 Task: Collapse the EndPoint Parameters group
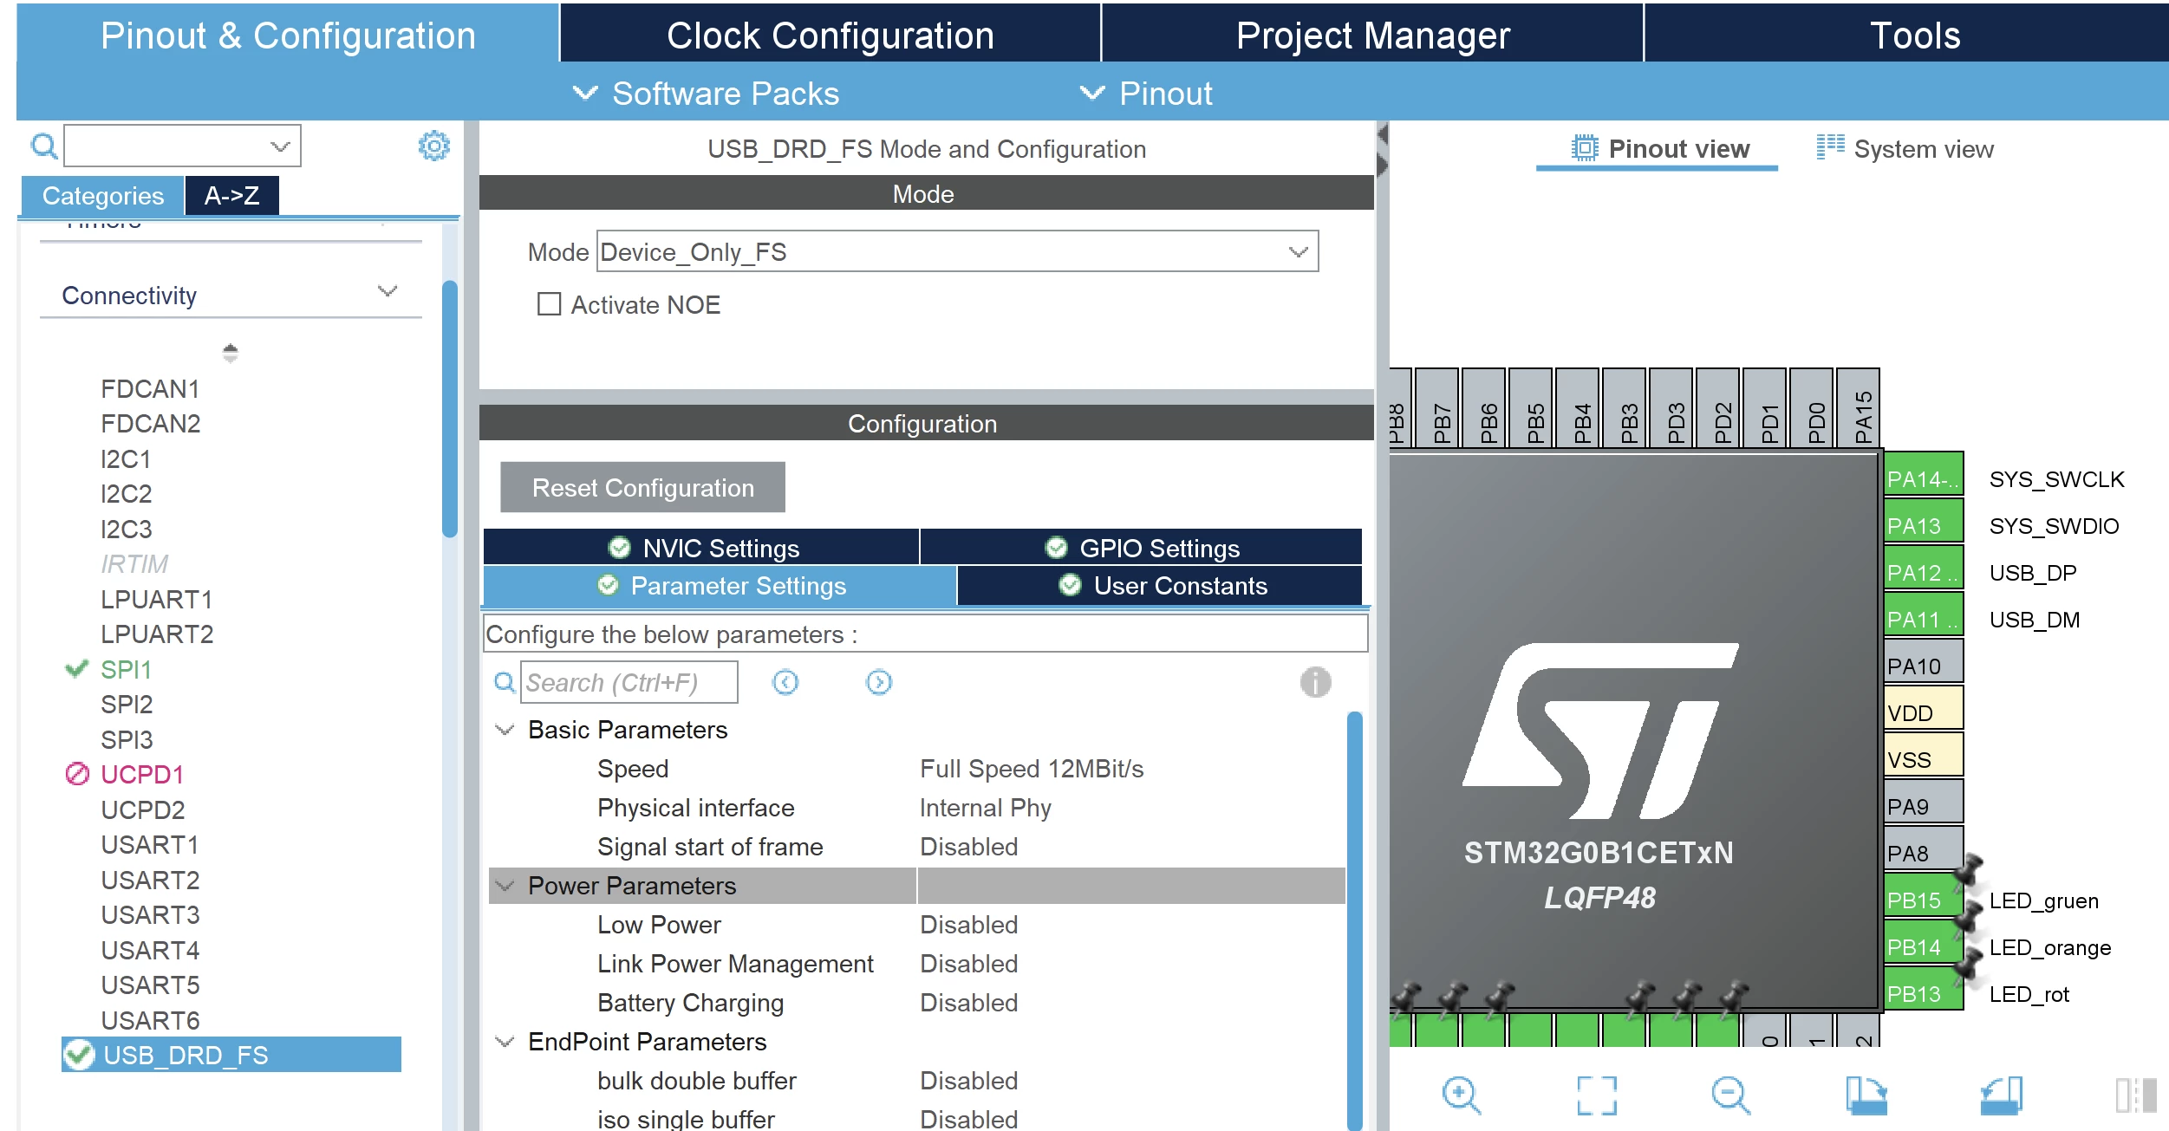(x=505, y=1042)
